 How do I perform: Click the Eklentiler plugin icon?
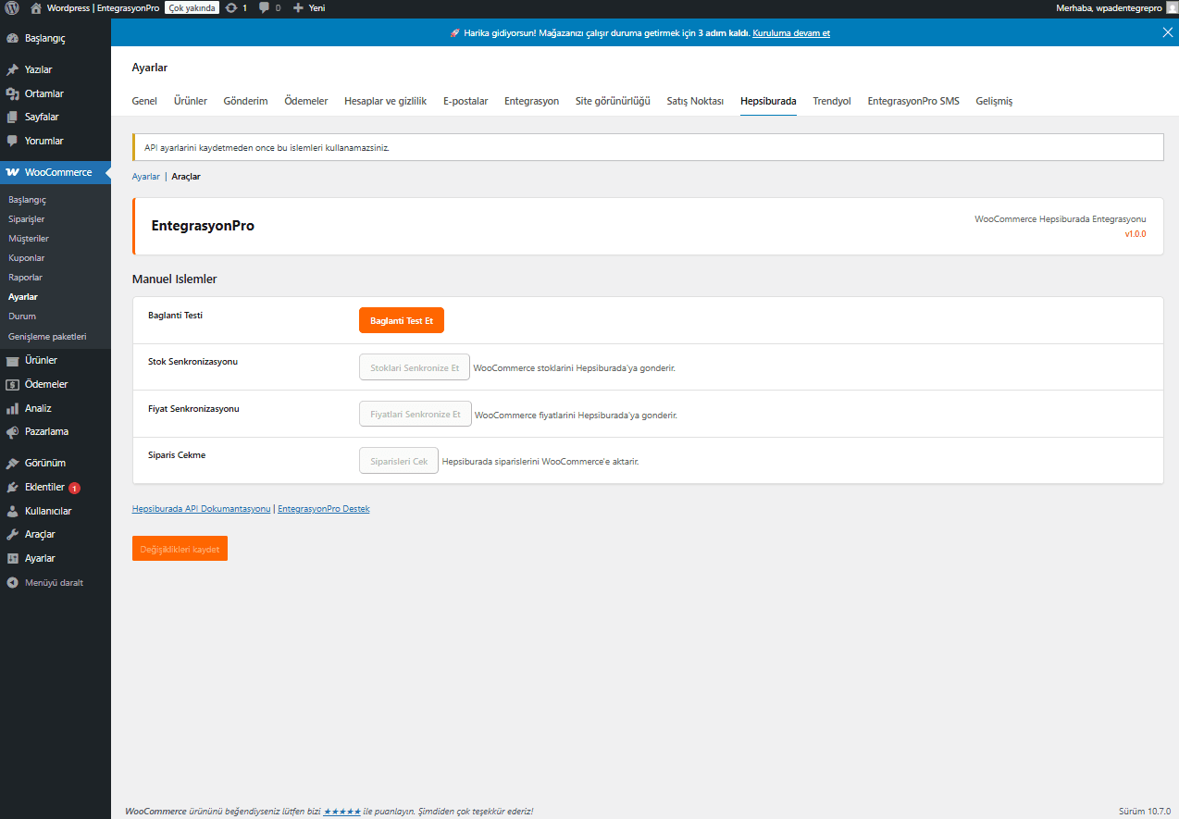coord(12,488)
